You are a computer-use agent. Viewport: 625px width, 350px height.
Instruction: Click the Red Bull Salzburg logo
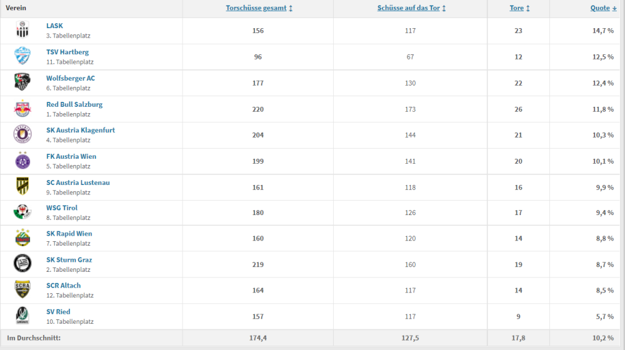pos(22,109)
